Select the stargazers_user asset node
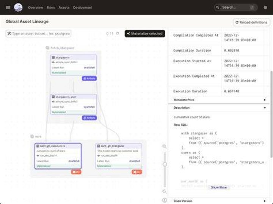The height and width of the screenshot is (204, 273). click(73, 104)
